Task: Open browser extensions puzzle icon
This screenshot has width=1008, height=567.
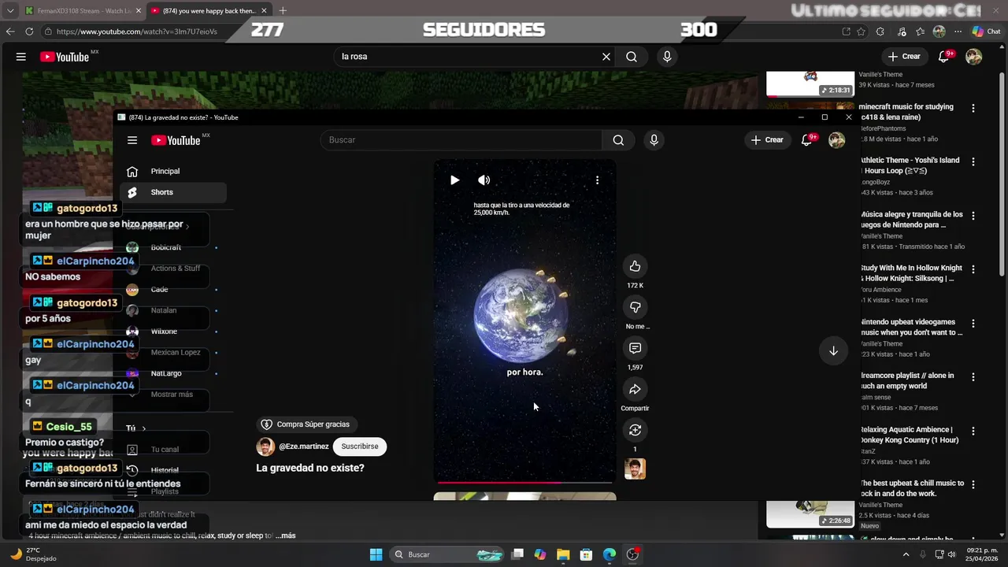Action: (x=880, y=31)
